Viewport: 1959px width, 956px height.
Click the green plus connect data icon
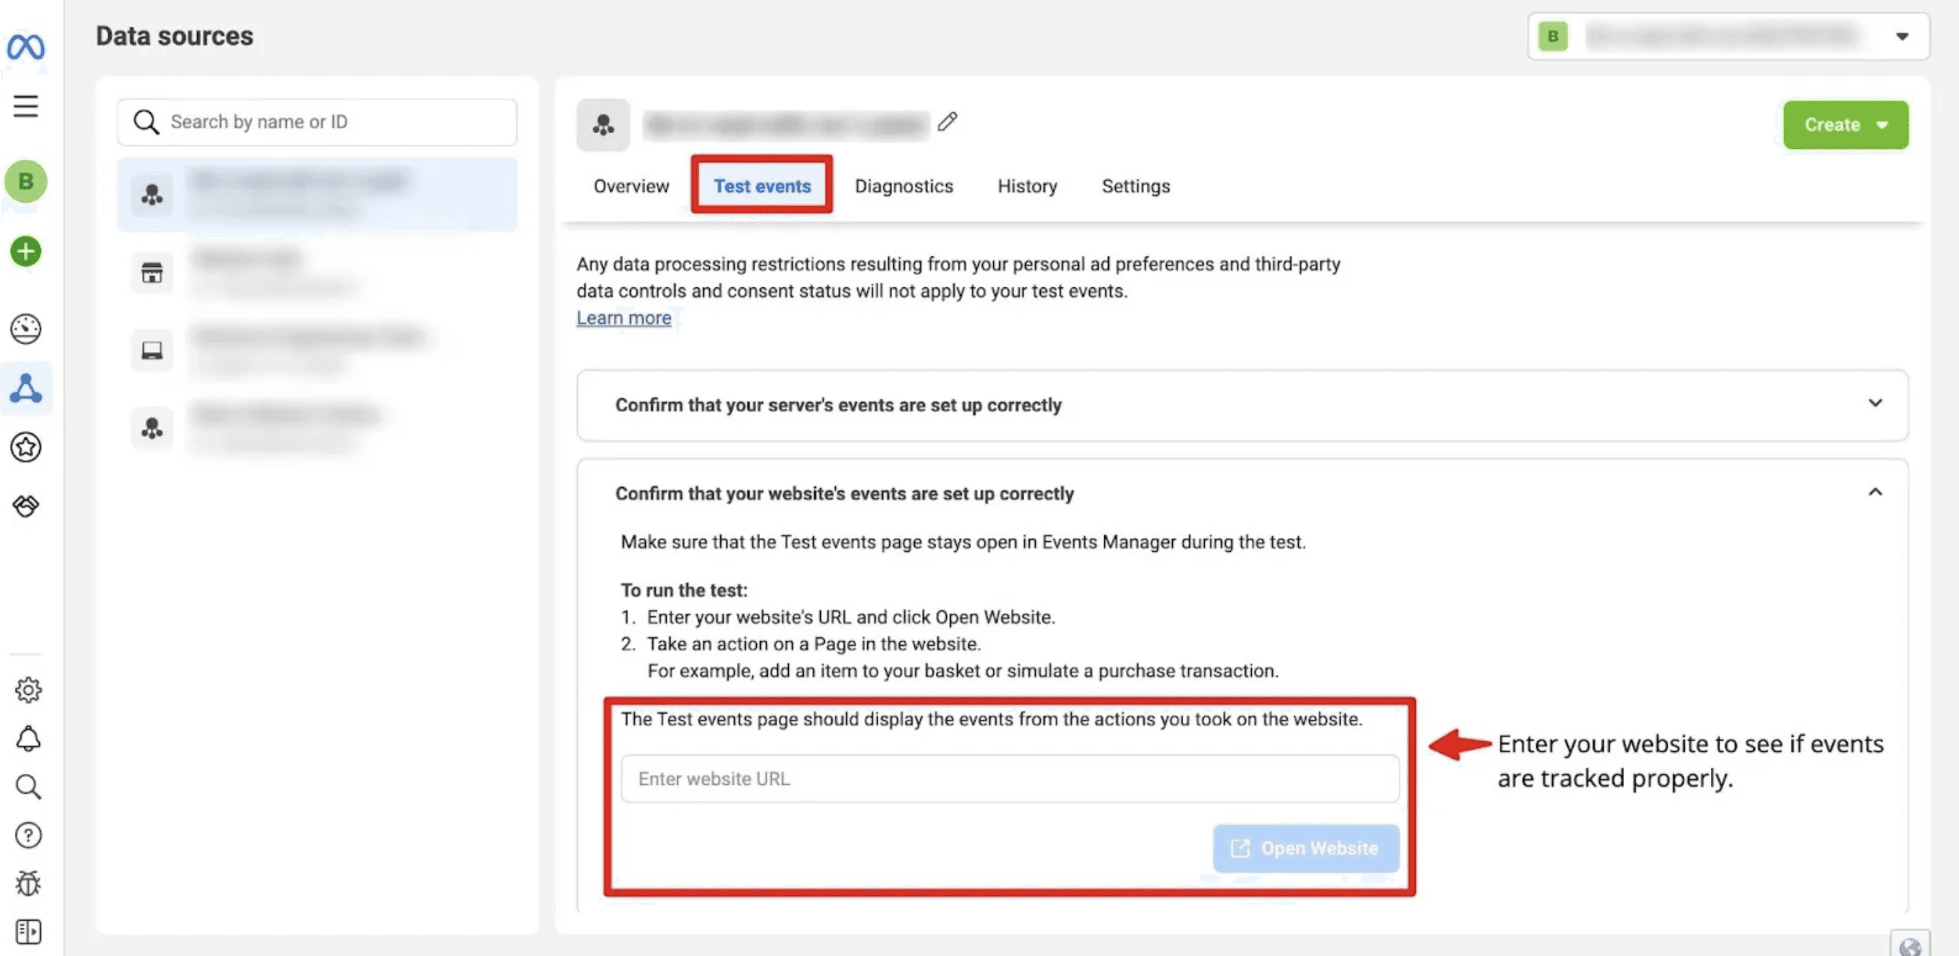pos(26,251)
